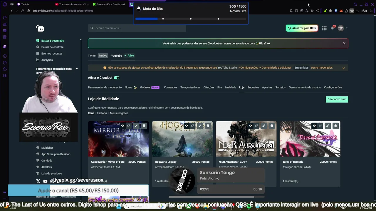The image size is (376, 211).
Task: Open the profile avatar dropdown arrow
Action: pyautogui.click(x=347, y=28)
